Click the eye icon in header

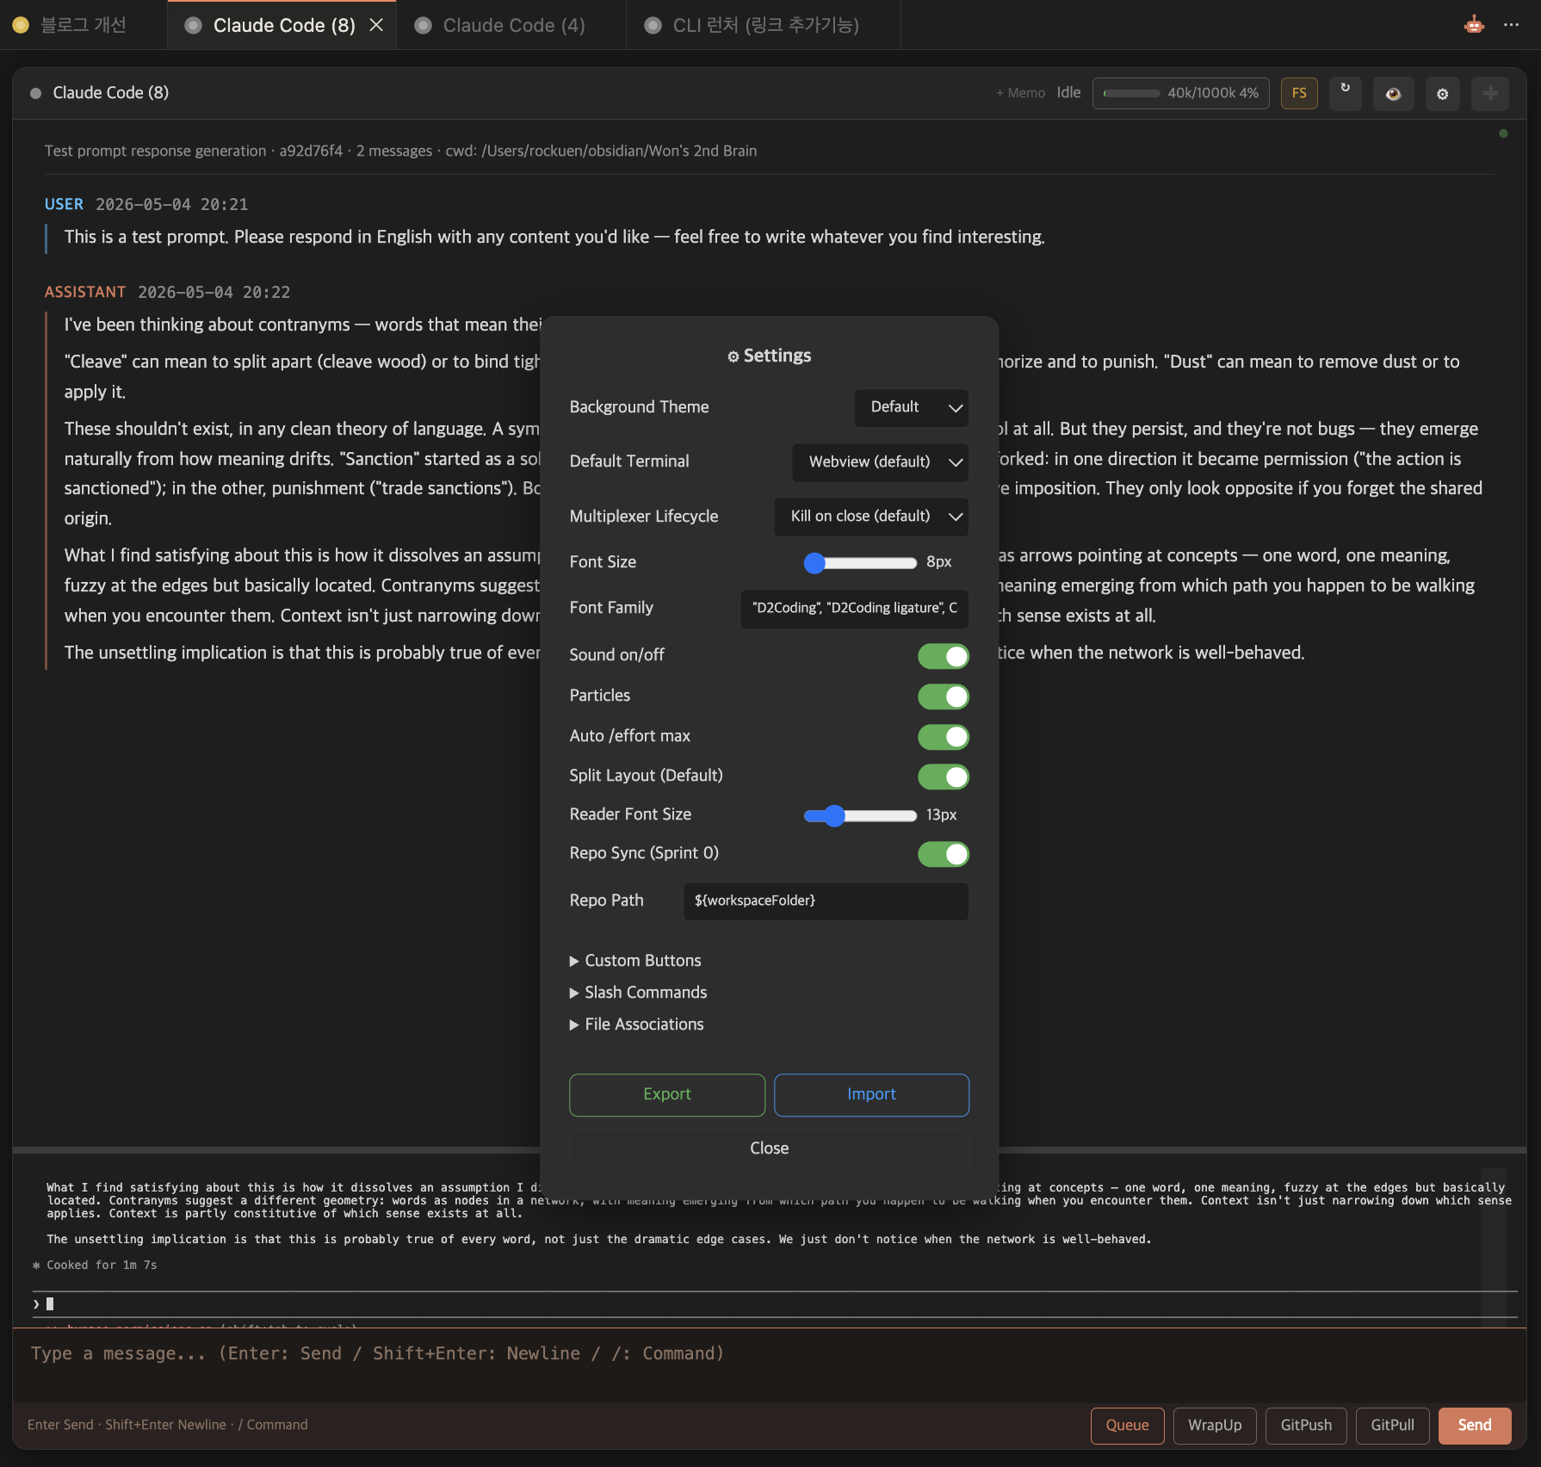click(1393, 93)
